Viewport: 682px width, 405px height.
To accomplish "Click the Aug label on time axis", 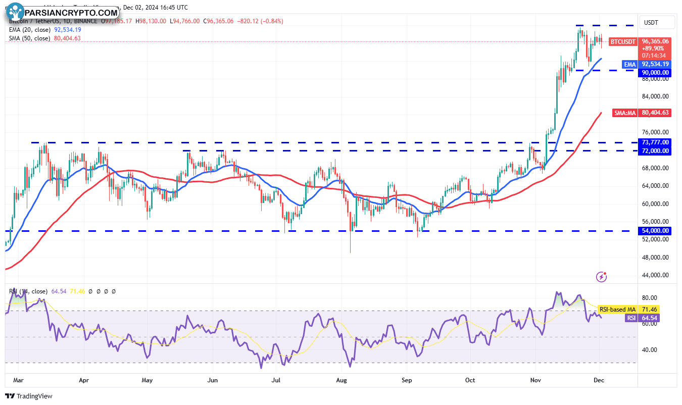I will coord(342,379).
